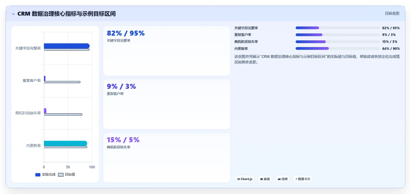The height and width of the screenshot is (194, 411).
Task: Select the 表格 tag chip
Action: pos(265,179)
